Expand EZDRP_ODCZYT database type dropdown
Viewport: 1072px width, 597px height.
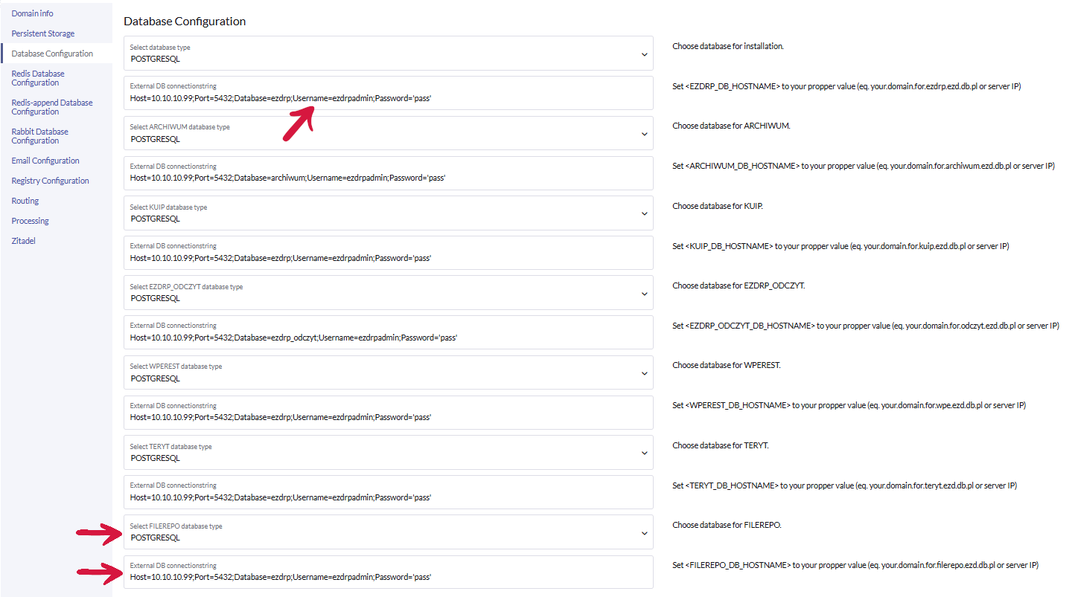pos(644,293)
